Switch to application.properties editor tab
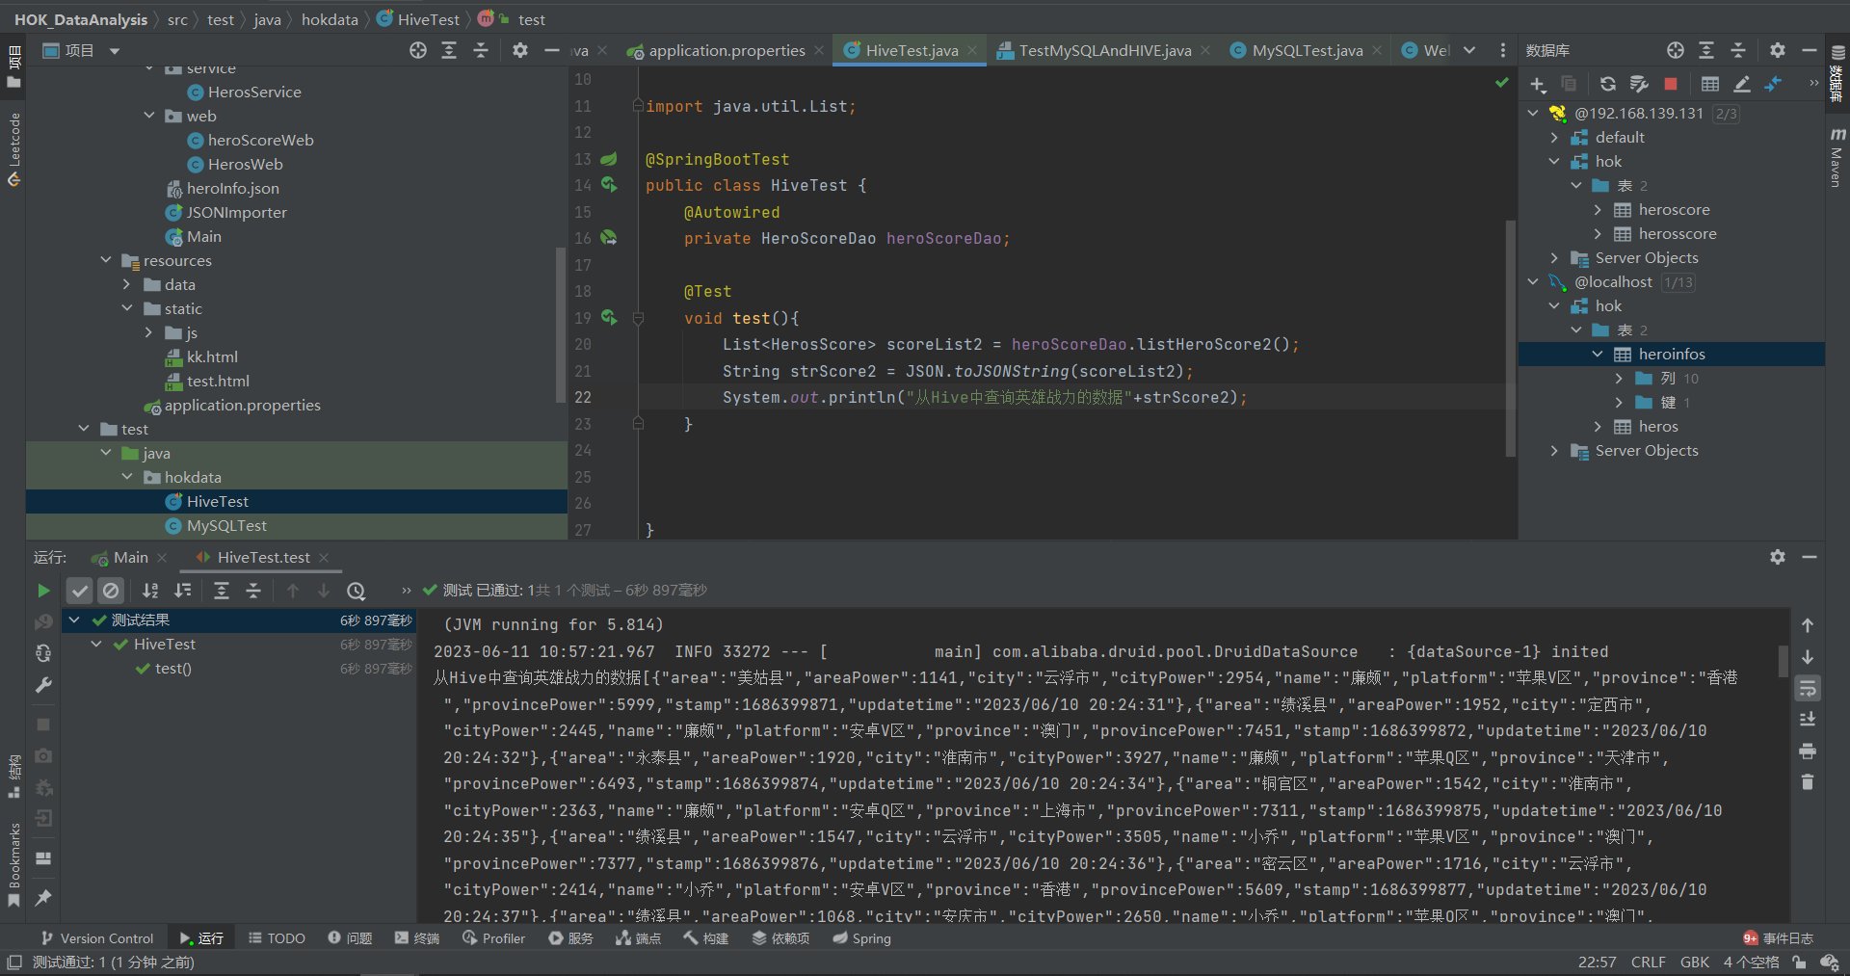Screen dimensions: 1850x976 coord(726,50)
